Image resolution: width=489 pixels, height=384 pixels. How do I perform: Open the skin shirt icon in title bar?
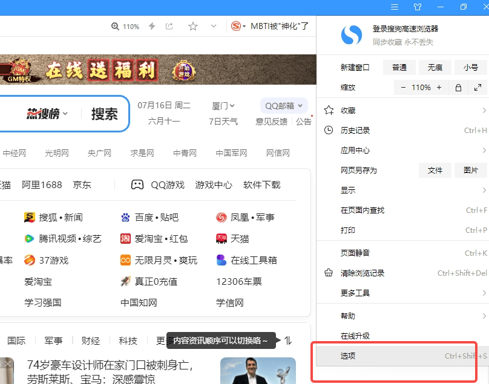pos(417,7)
